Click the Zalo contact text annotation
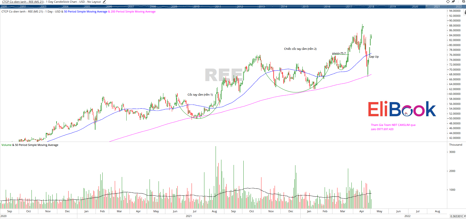This screenshot has height=220, width=466. click(x=382, y=129)
